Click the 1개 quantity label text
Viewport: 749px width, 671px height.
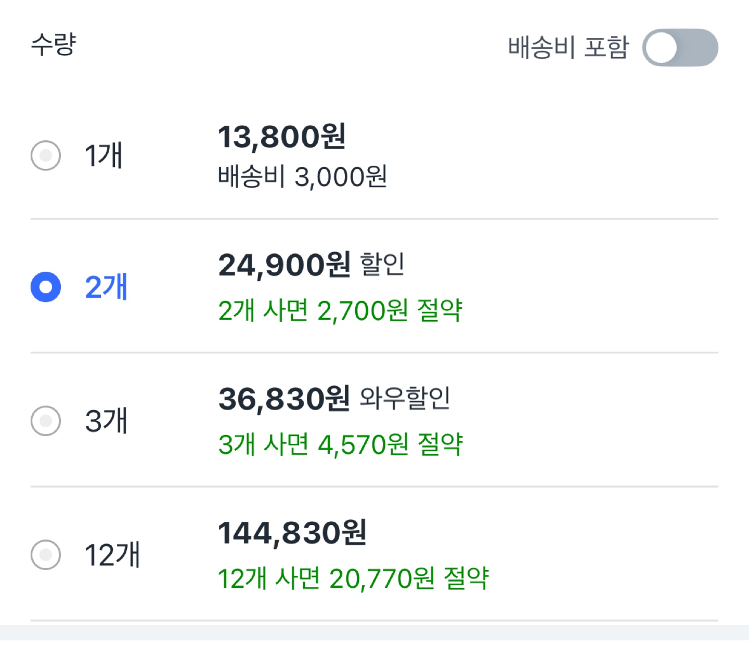point(103,155)
